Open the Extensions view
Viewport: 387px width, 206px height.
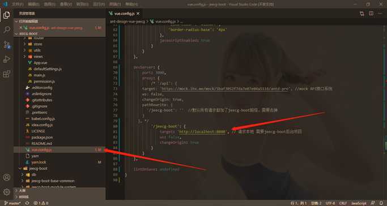tap(7, 74)
